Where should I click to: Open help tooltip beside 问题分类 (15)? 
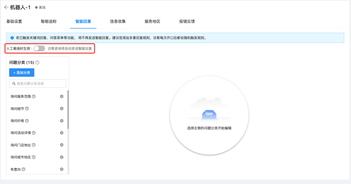(37, 63)
